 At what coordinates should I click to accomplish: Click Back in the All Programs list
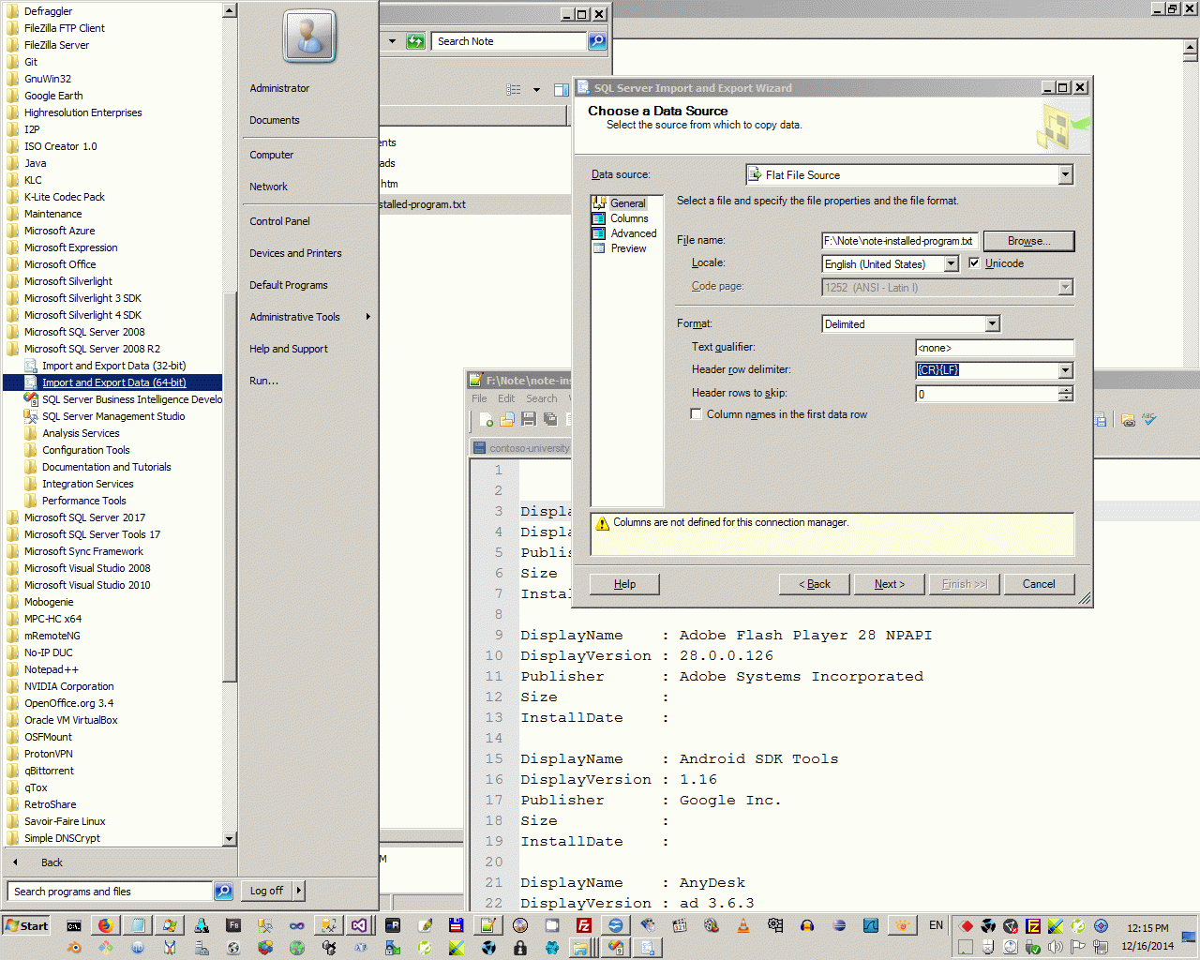pos(52,862)
